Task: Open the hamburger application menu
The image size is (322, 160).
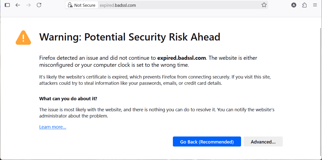Action: [x=315, y=5]
